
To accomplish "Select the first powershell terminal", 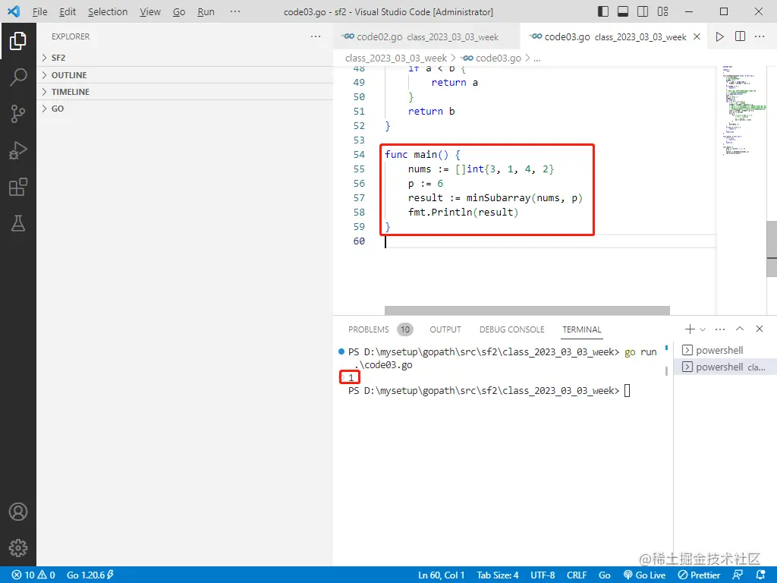I will point(725,350).
